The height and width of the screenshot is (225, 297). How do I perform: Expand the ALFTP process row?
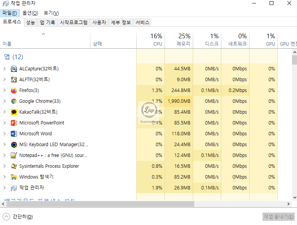tap(5, 79)
